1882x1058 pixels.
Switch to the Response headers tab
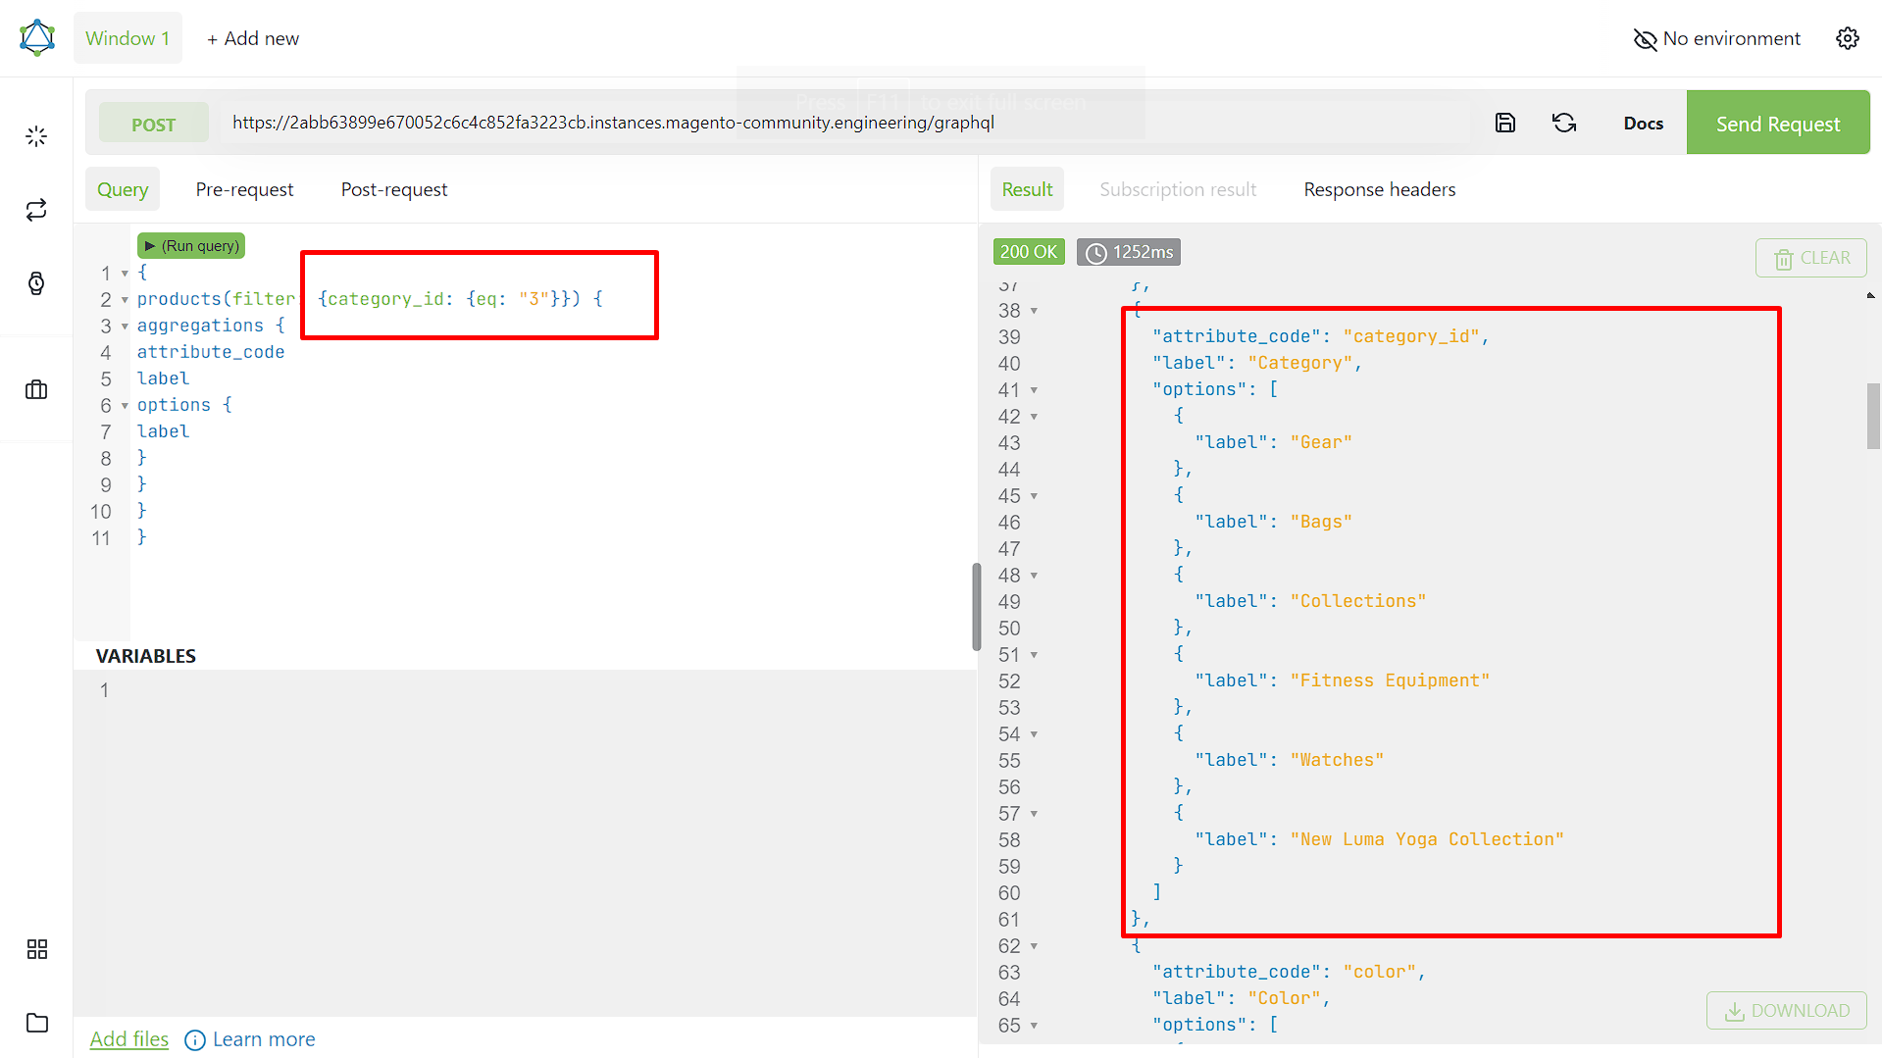pyautogui.click(x=1379, y=188)
